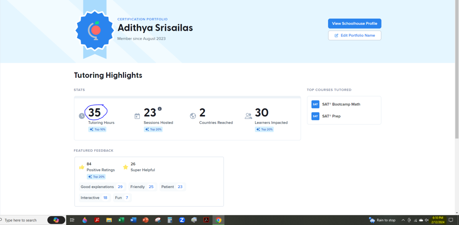459x225 pixels.
Task: Click the globe icon beside Countries Reached
Action: click(193, 116)
